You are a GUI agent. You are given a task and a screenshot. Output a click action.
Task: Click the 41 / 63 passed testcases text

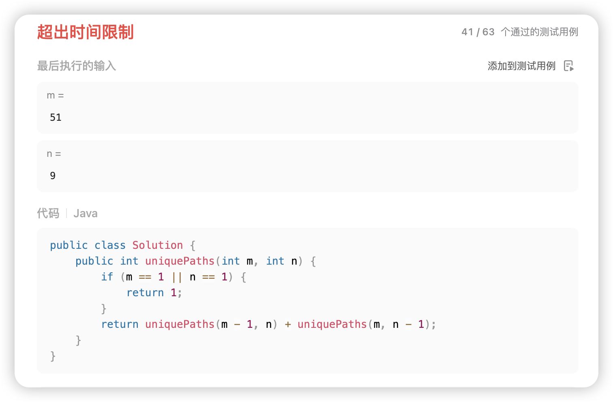pos(520,32)
